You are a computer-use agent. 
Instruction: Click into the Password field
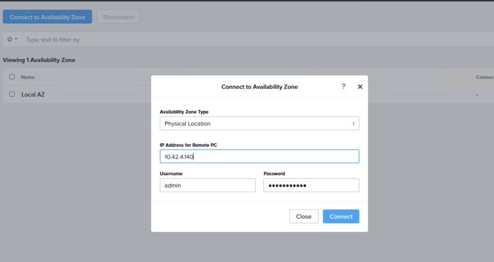311,185
